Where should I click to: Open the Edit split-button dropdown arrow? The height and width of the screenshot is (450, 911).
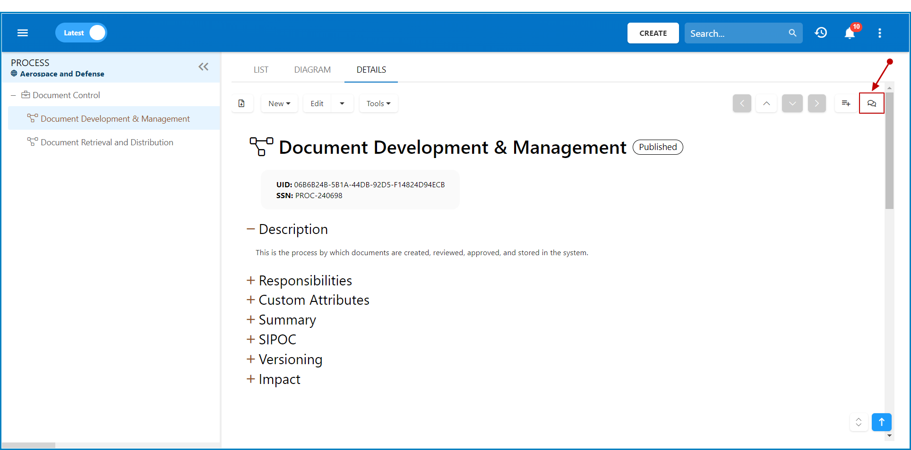click(x=342, y=103)
